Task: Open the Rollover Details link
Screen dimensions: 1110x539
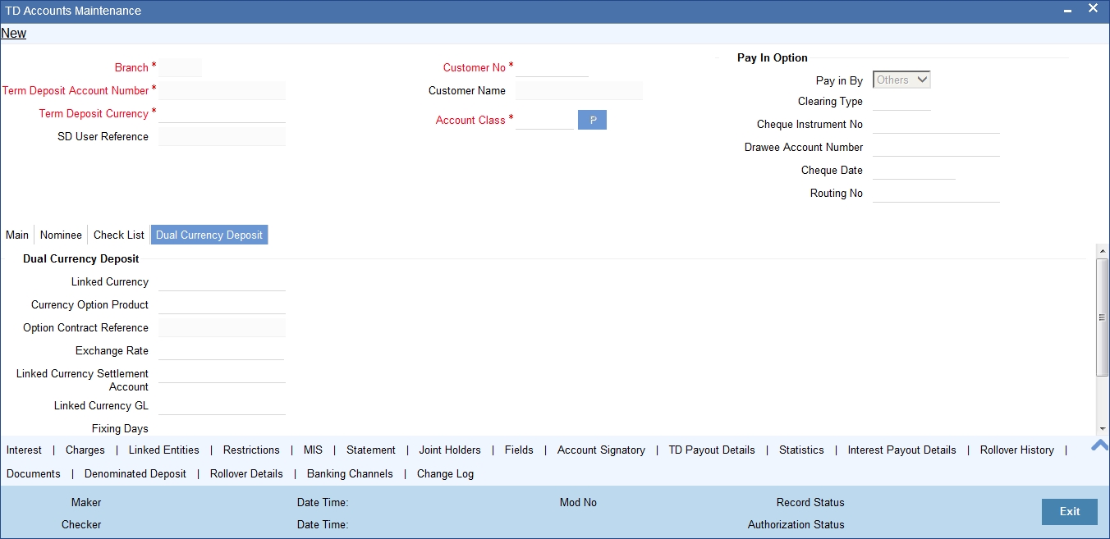Action: pos(246,473)
